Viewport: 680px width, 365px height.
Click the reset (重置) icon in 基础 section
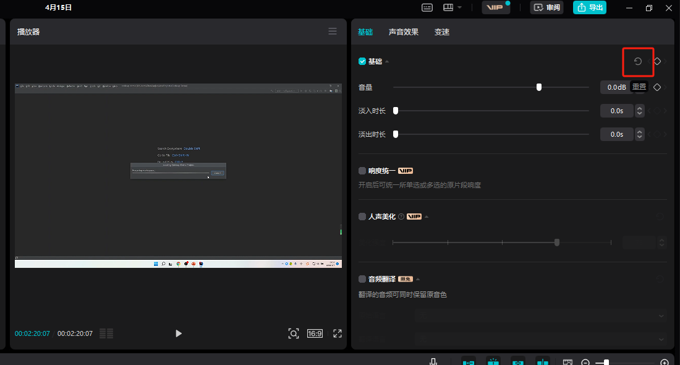638,61
